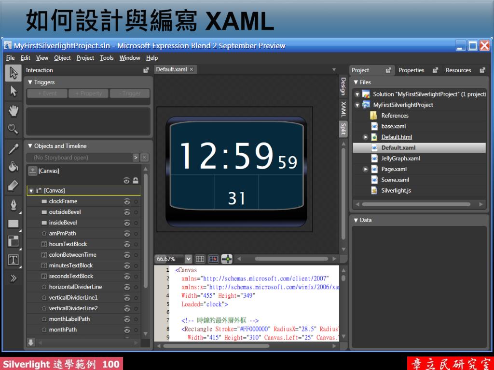Toggle snapping to gridlines button
Viewport: 494px width, 370px height.
(213, 259)
